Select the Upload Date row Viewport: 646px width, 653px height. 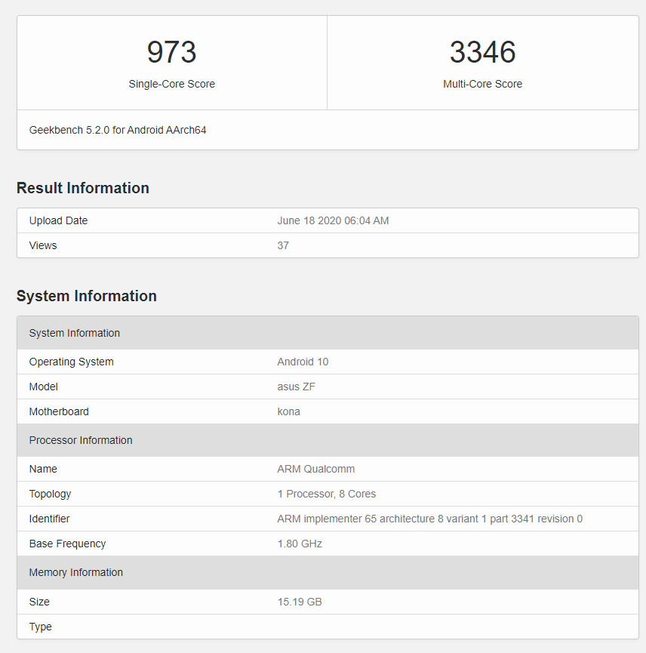tap(58, 220)
